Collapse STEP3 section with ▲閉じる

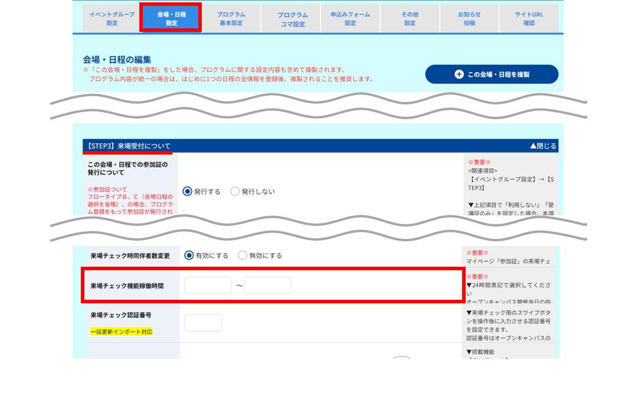point(543,146)
